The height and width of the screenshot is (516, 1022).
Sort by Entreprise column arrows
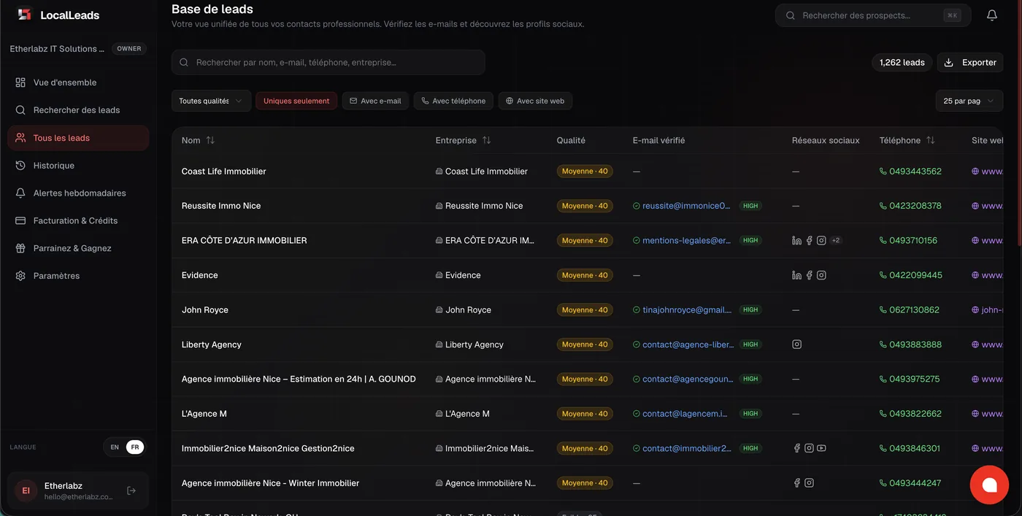[x=486, y=140]
